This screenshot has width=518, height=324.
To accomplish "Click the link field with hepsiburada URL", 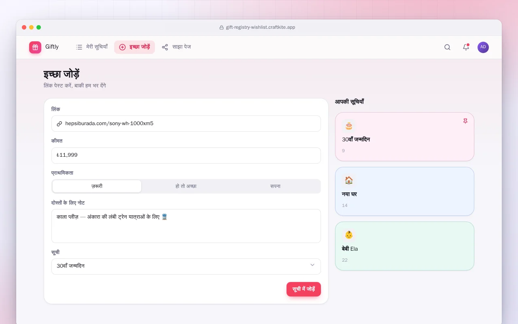I will point(186,124).
